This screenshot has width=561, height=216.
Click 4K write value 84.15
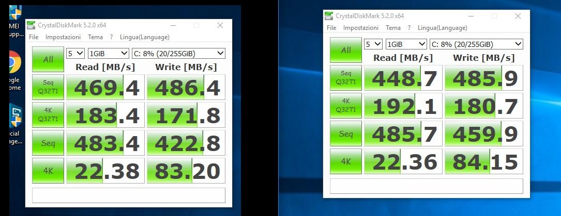(x=484, y=161)
